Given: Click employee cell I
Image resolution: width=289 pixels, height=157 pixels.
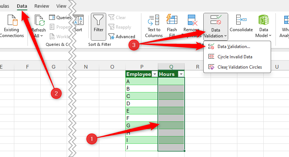Looking at the screenshot, I should [141, 140].
